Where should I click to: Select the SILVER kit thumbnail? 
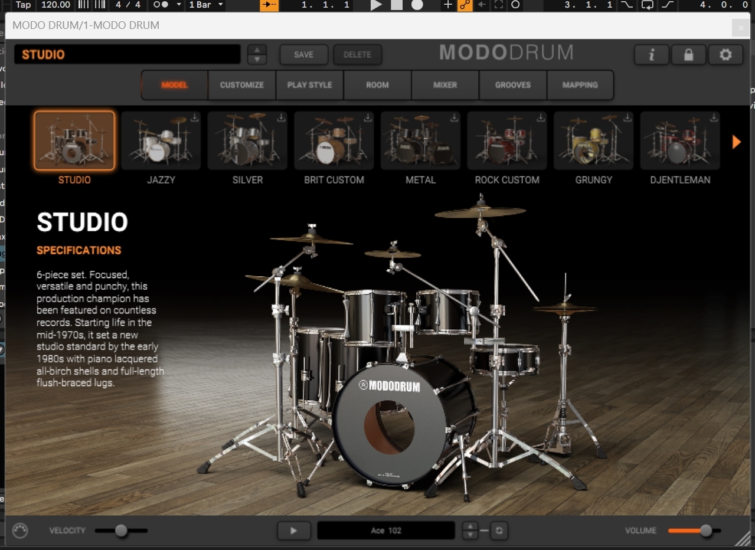tap(247, 140)
